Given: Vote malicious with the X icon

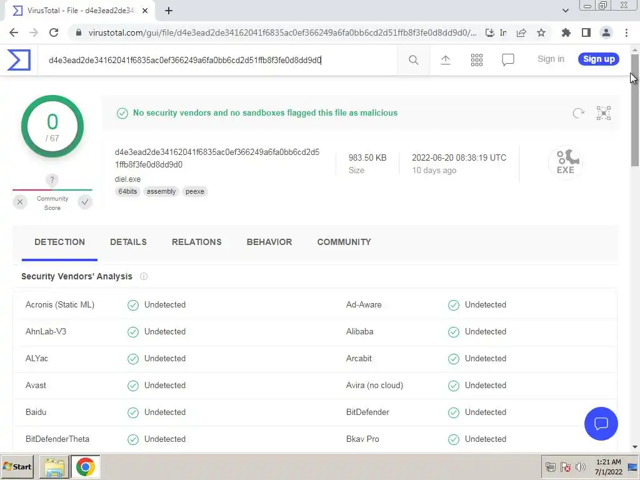Looking at the screenshot, I should pos(20,202).
